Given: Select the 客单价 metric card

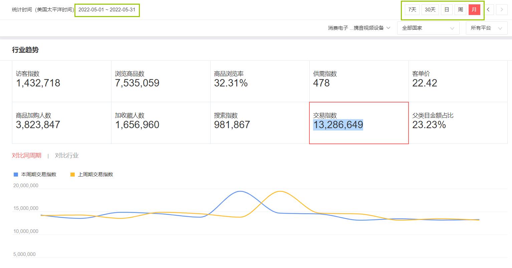Looking at the screenshot, I should pyautogui.click(x=458, y=81).
